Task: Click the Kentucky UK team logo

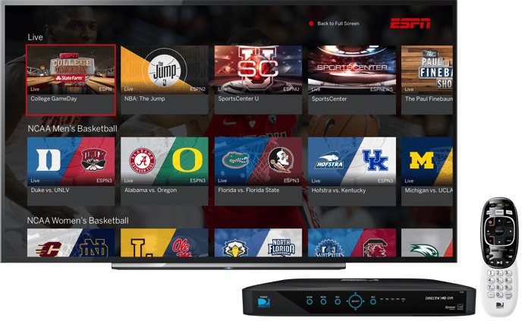Action: coord(375,159)
